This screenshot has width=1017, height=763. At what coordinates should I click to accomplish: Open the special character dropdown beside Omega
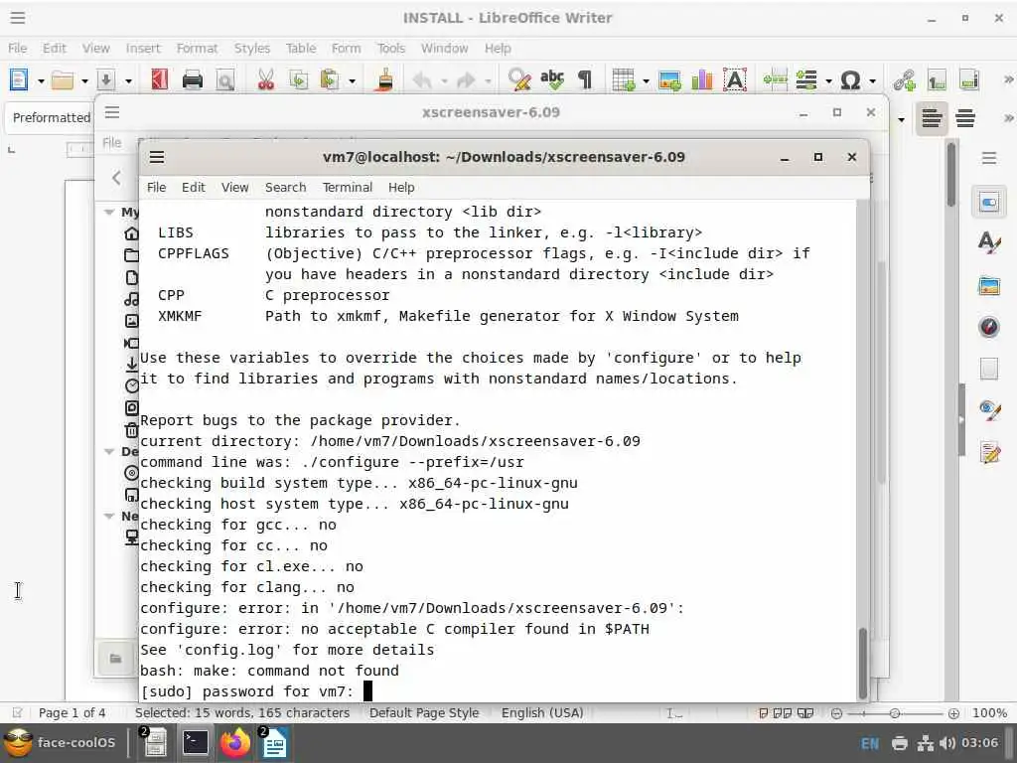873,81
